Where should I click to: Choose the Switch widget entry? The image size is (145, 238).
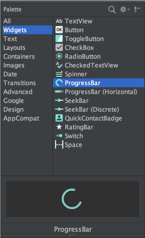[x=69, y=136]
